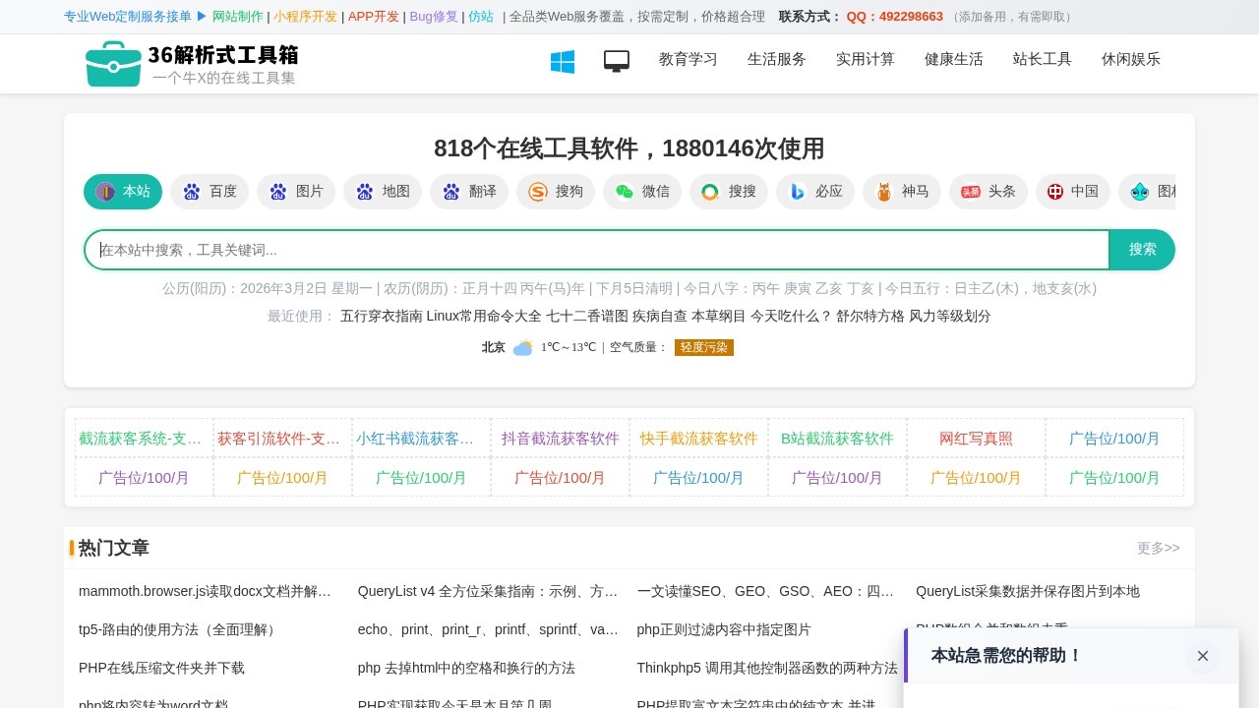Click the 必应 search engine icon
Viewport: 1259px width, 708px height.
[815, 192]
